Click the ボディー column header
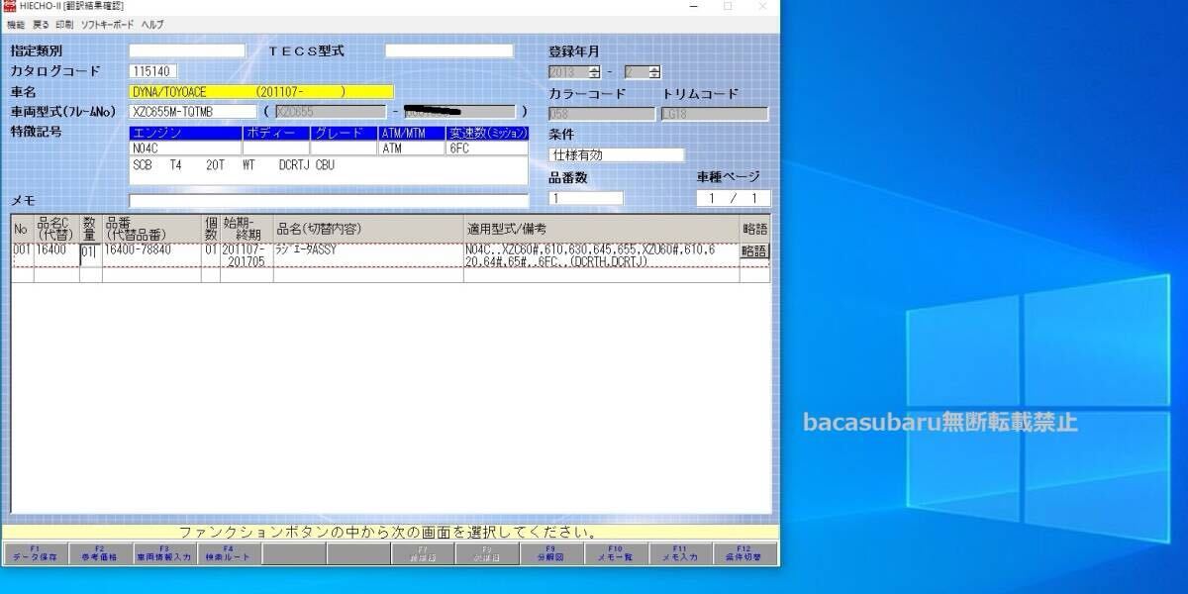 [x=276, y=133]
